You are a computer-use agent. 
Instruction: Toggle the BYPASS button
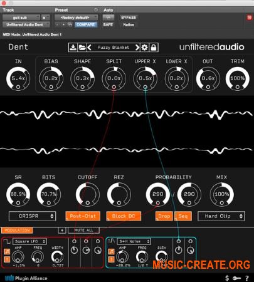click(129, 18)
